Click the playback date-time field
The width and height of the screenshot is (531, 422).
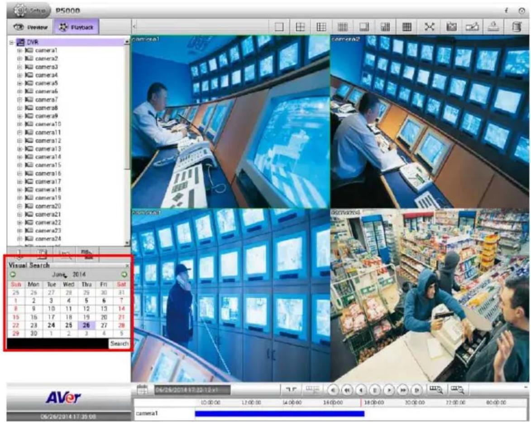pos(192,390)
